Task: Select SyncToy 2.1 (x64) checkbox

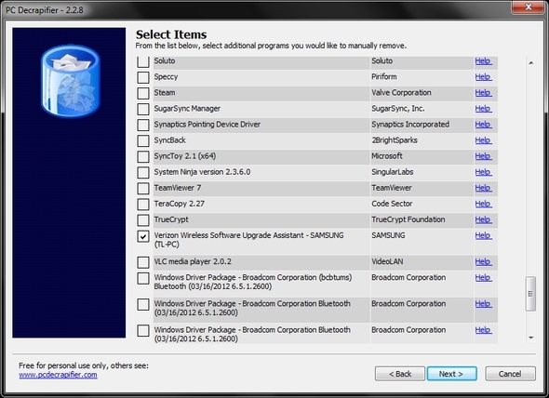Action: click(143, 156)
